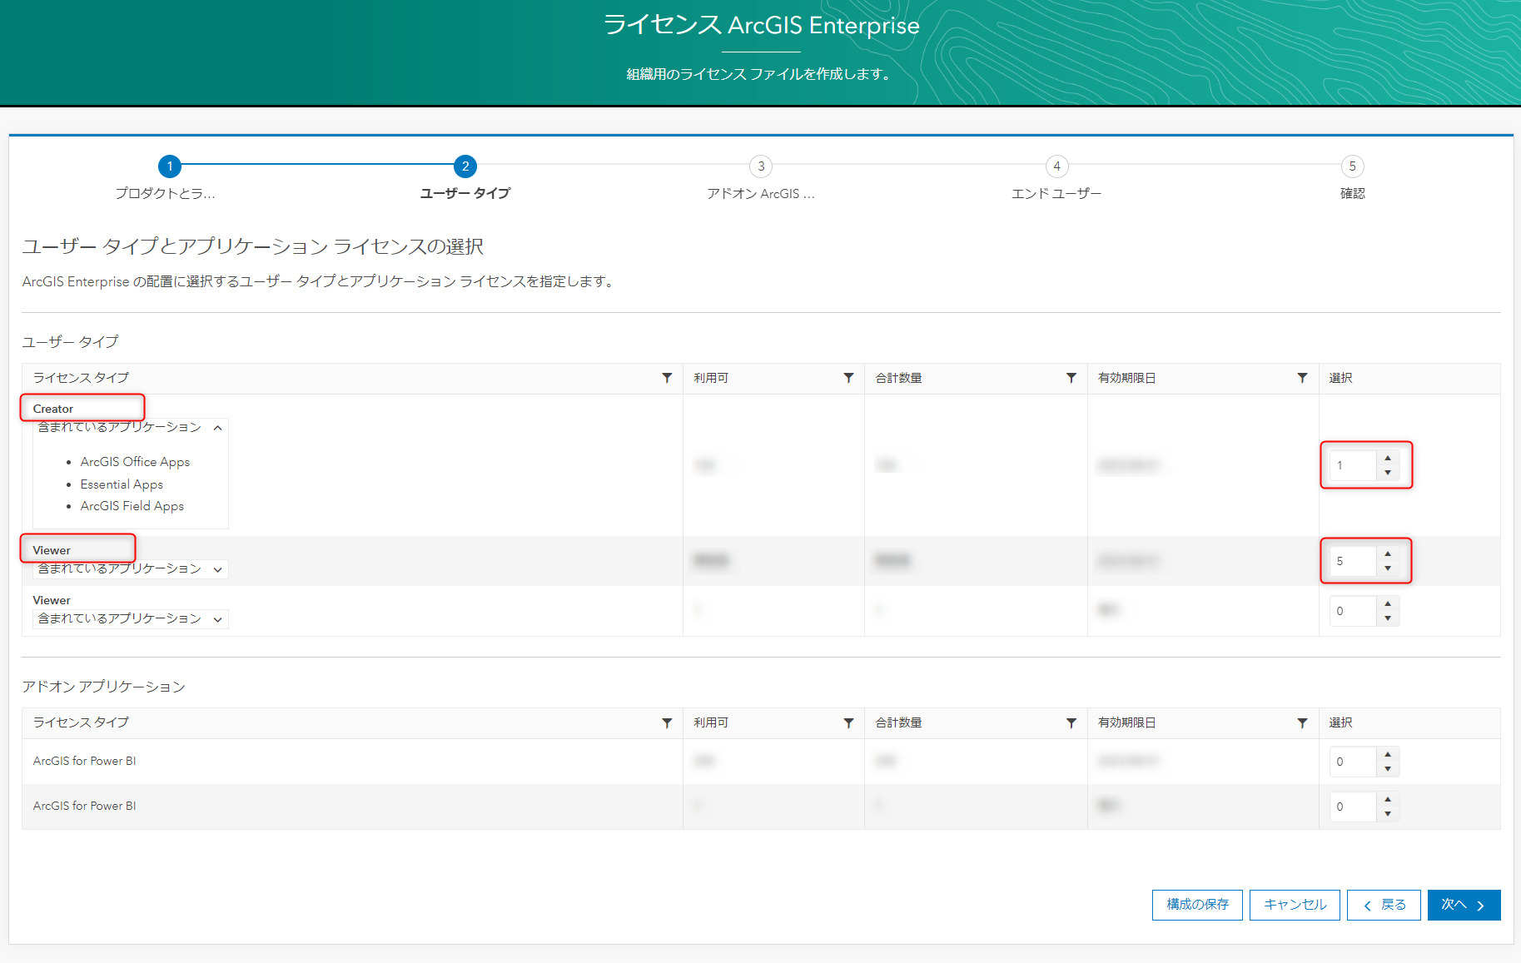Decrease the first Viewer license count
Image resolution: width=1521 pixels, height=963 pixels.
pyautogui.click(x=1388, y=568)
